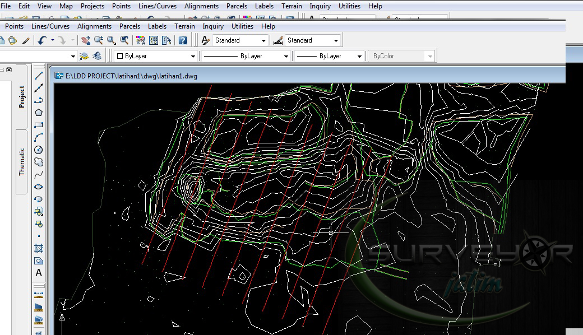Select the Circle tool
This screenshot has width=583, height=335.
(38, 150)
